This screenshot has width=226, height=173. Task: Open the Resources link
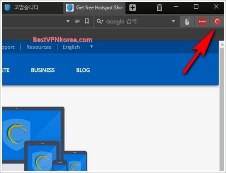click(39, 47)
